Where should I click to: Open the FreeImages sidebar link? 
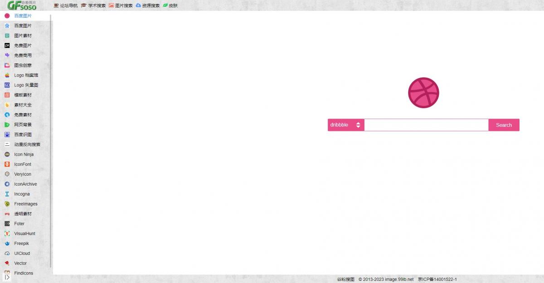(x=26, y=204)
